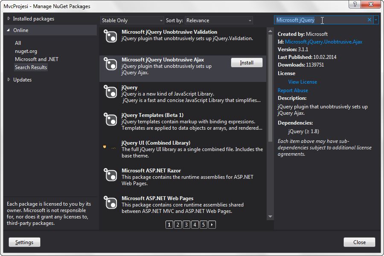
Task: Clear the search box with the X icon
Action: [x=369, y=20]
